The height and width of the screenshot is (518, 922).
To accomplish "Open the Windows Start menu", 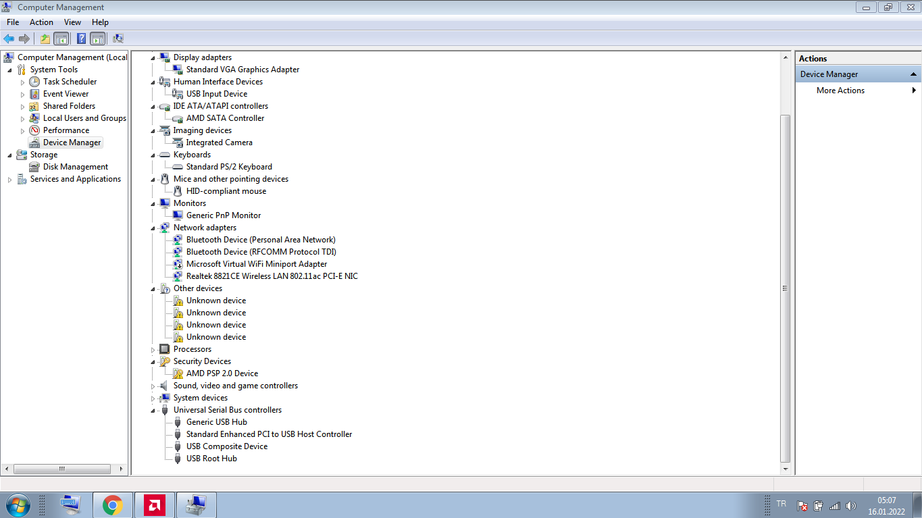I will click(x=18, y=505).
